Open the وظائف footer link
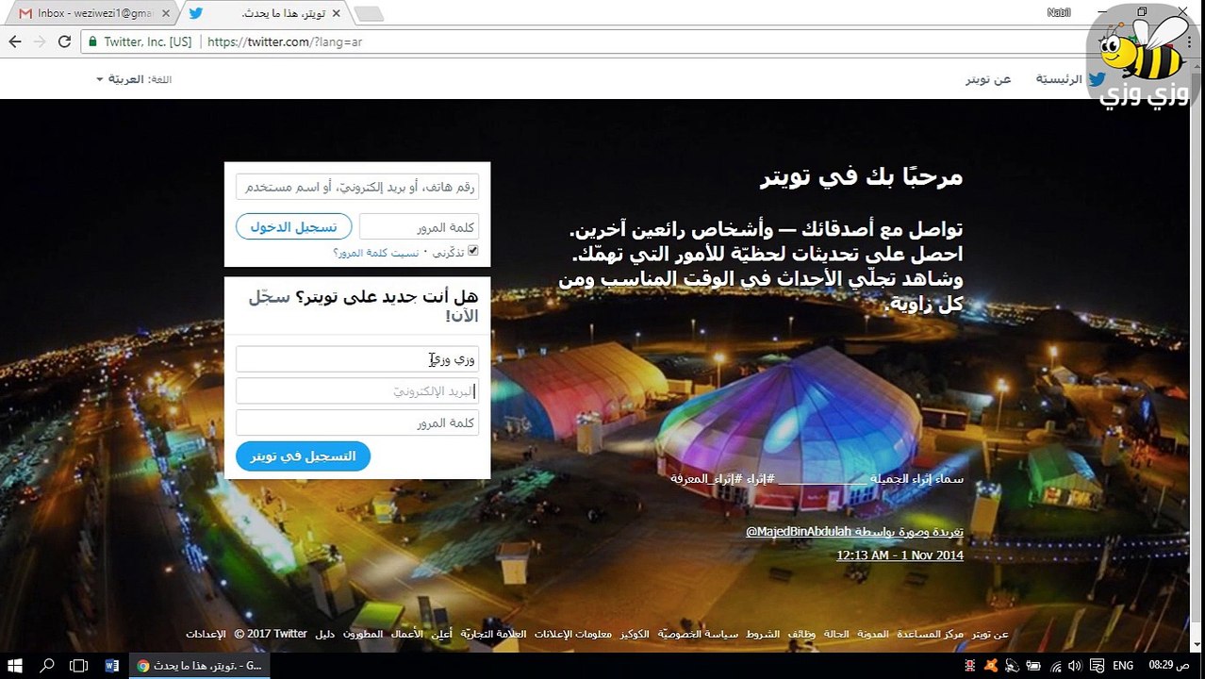The image size is (1205, 679). [x=801, y=634]
